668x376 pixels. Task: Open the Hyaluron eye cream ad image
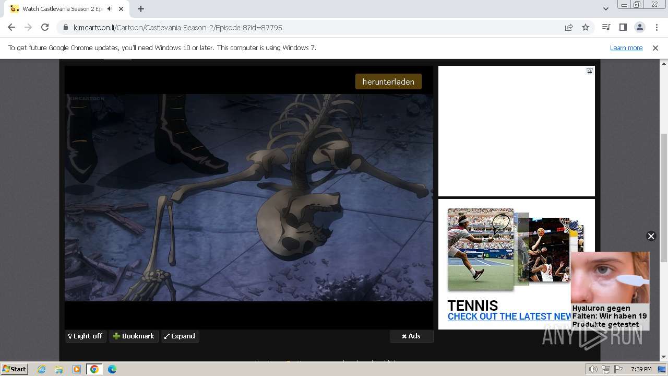[610, 278]
